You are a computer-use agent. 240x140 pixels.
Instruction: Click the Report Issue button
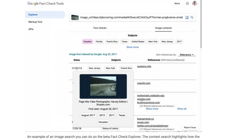[190, 127]
